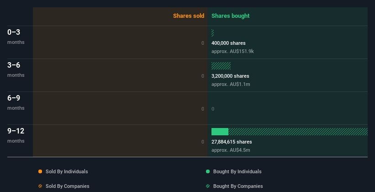Viewport: 375px width, 192px height.
Task: Click the approx. AU$151.9k value
Action: tap(232, 51)
